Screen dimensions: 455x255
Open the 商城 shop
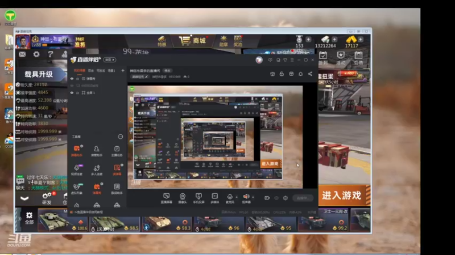click(x=193, y=41)
